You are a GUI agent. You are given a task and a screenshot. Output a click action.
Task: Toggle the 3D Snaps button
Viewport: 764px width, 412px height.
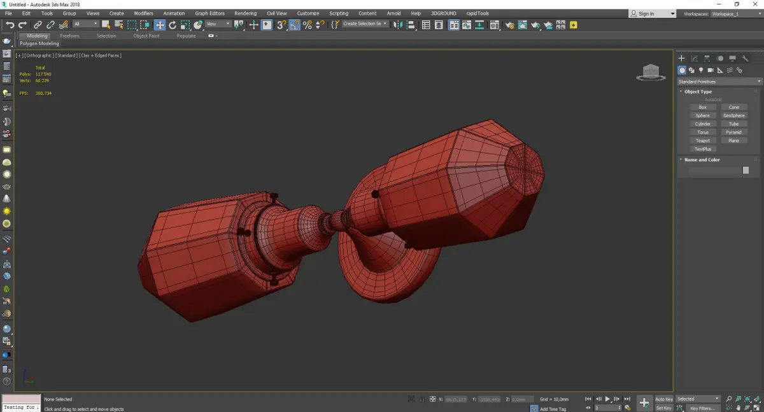click(281, 25)
